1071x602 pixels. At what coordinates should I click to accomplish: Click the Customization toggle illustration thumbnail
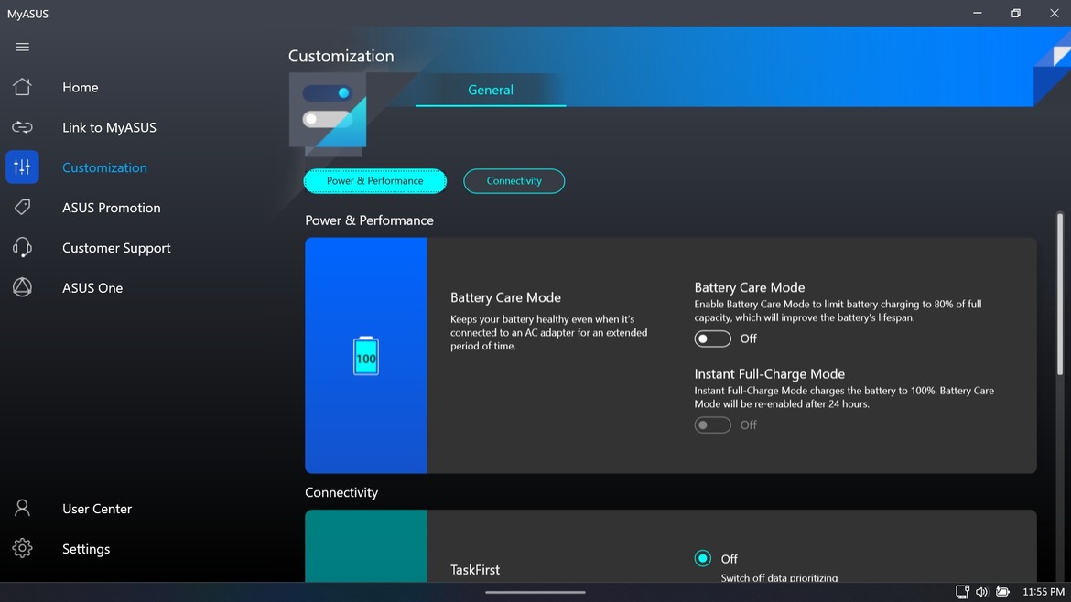pyautogui.click(x=328, y=111)
